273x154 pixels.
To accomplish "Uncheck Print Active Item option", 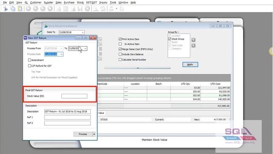I will coord(120,39).
